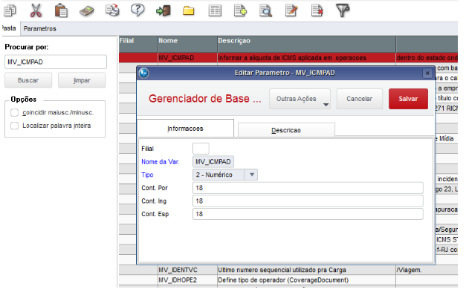466x295 pixels.
Task: Expand the Outras Ações dropdown
Action: (300, 99)
